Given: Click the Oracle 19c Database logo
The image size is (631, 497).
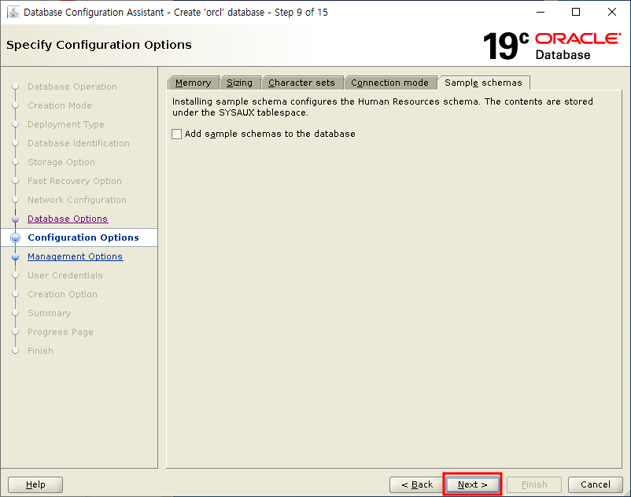Looking at the screenshot, I should pos(552,46).
